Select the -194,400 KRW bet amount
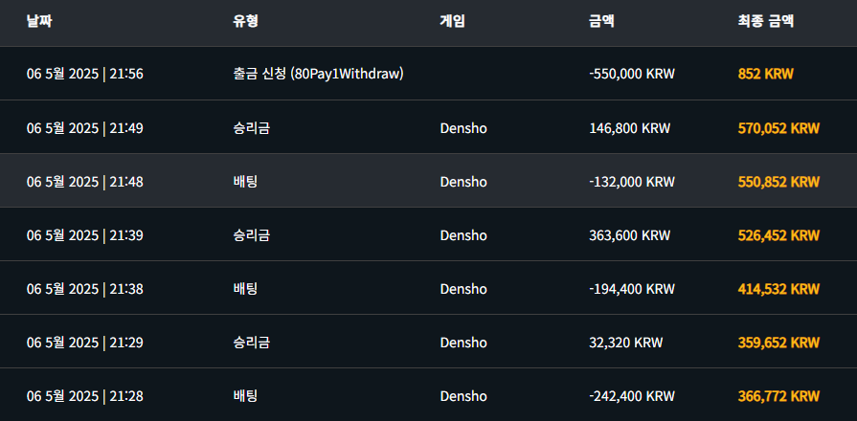Screen dimensions: 857x421 632,288
